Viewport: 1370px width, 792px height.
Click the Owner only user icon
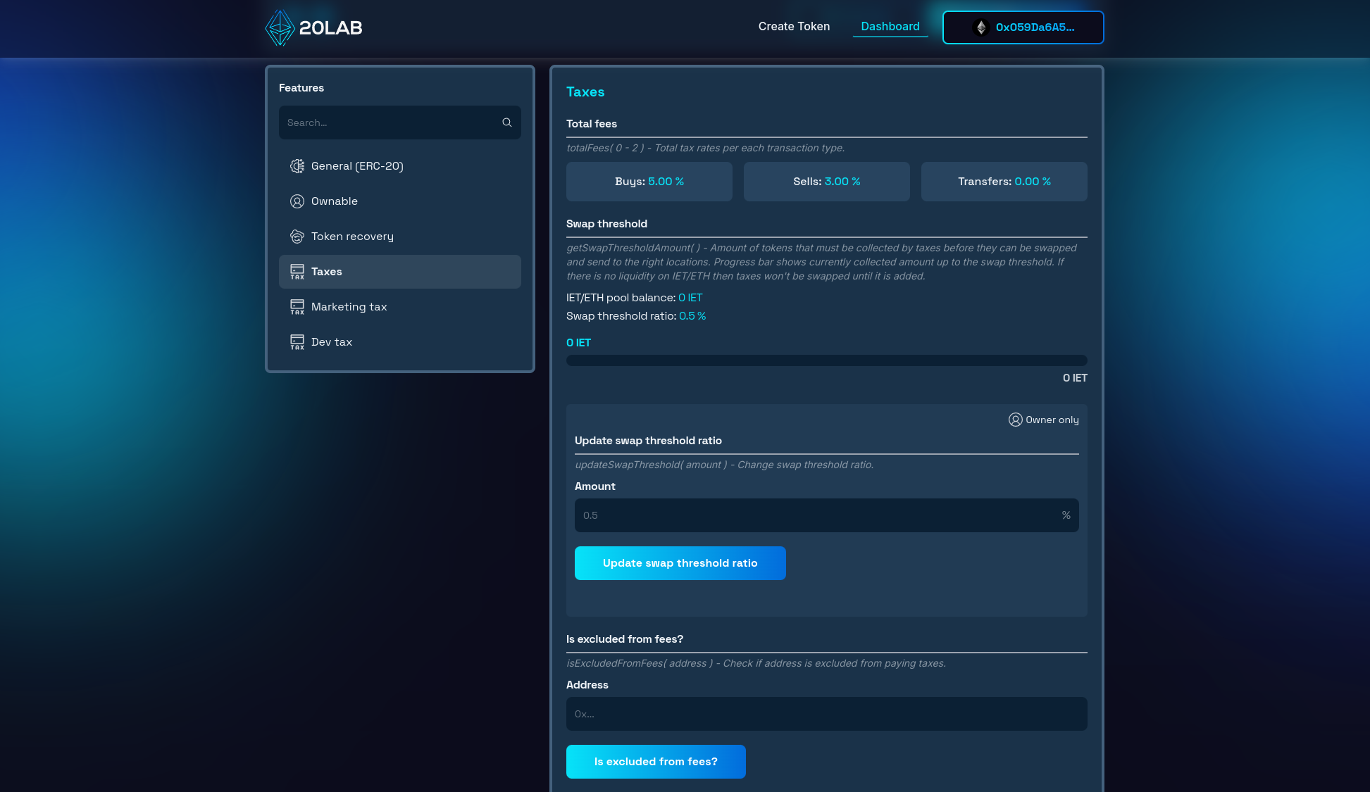[1015, 420]
